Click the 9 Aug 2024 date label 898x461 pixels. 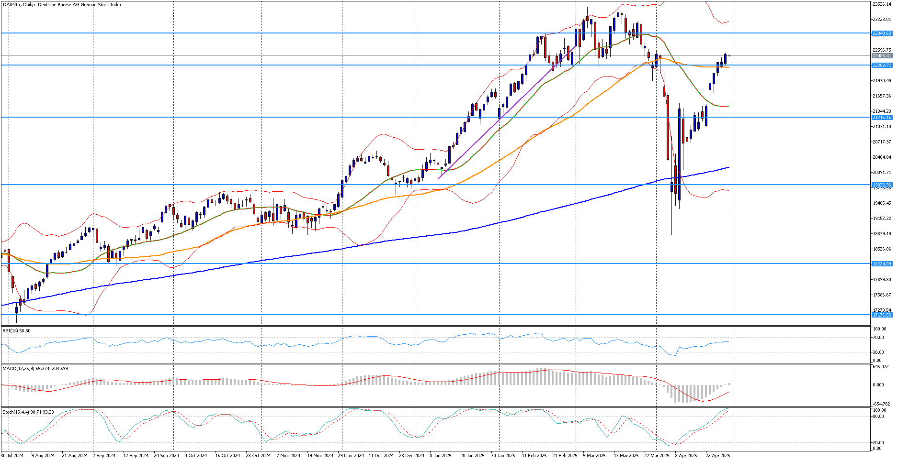click(43, 456)
